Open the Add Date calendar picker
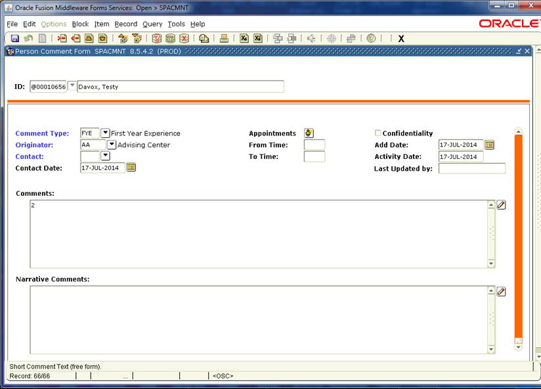The width and height of the screenshot is (541, 389). pyautogui.click(x=489, y=145)
